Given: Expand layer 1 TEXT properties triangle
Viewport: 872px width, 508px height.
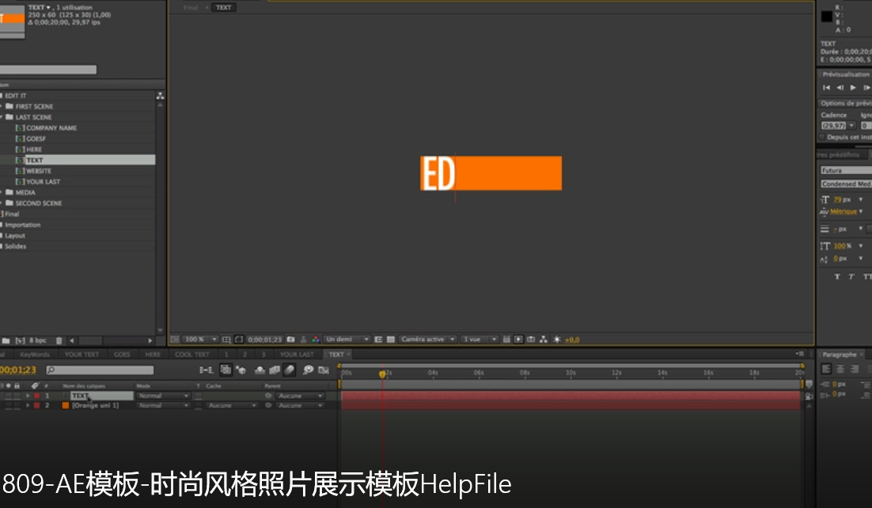Looking at the screenshot, I should pos(28,396).
